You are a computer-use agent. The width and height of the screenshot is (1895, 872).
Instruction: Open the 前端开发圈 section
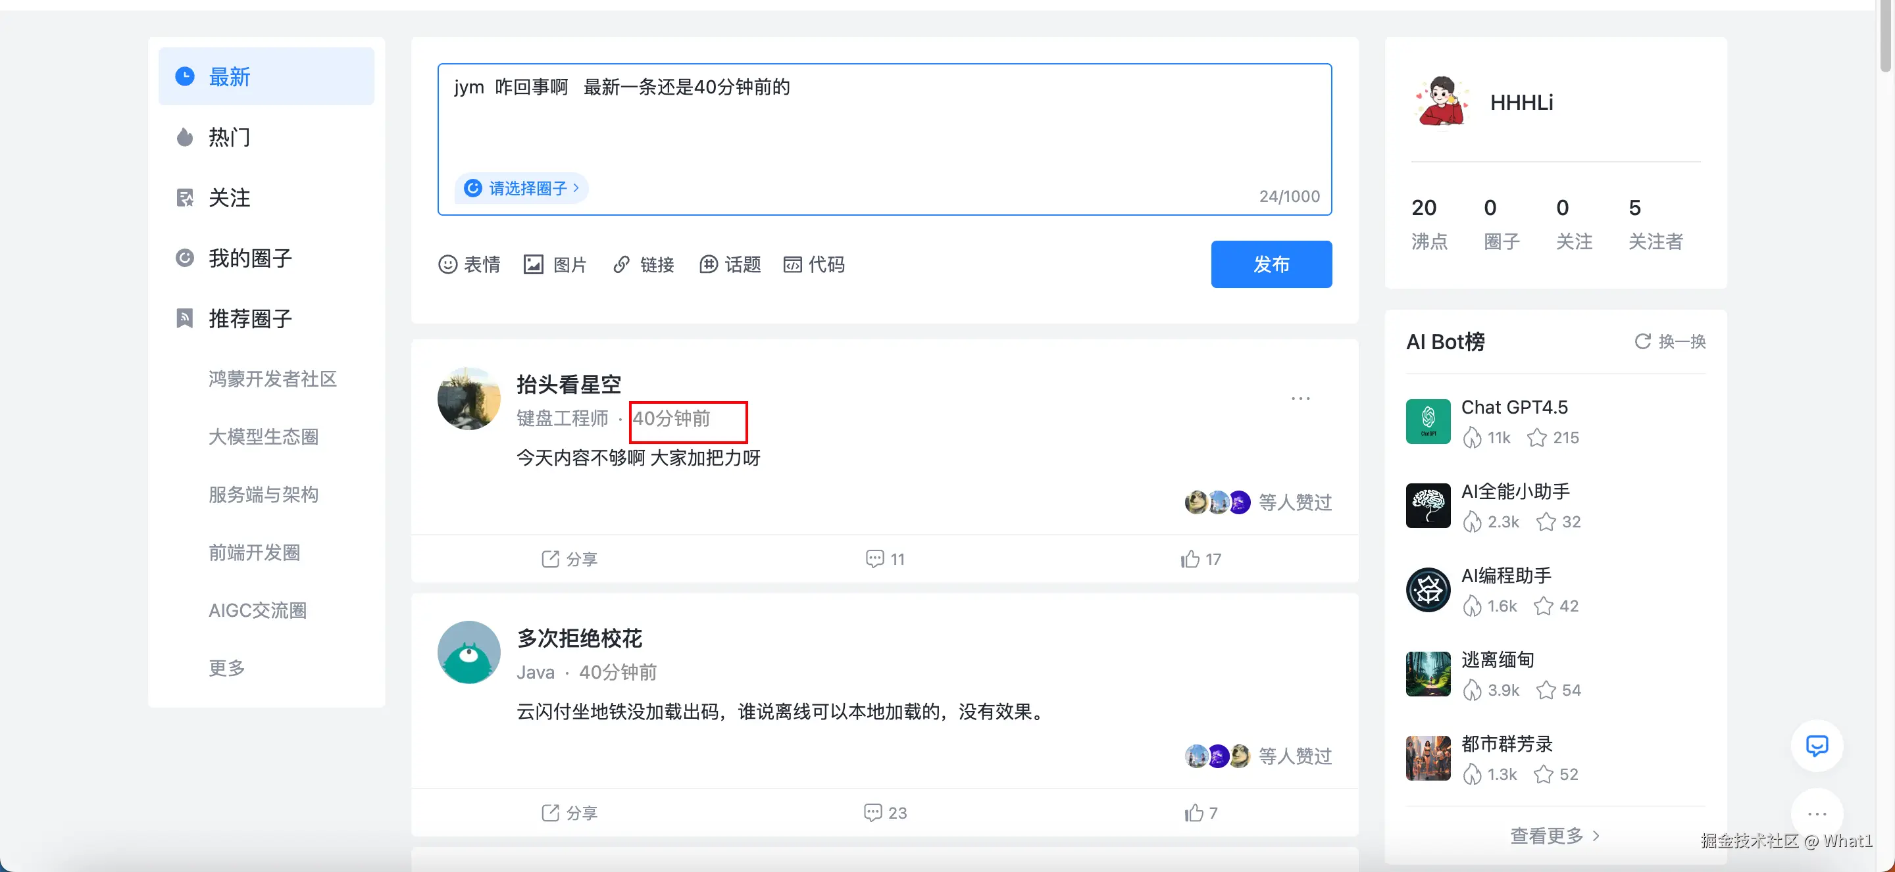point(254,552)
